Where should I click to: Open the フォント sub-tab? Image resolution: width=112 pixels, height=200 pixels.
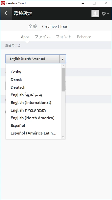64,37
